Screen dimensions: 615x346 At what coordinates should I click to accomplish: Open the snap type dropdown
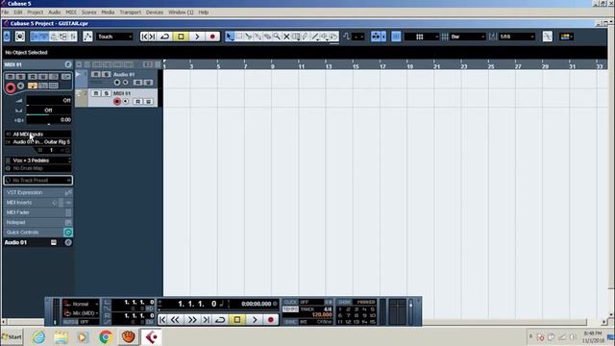pyautogui.click(x=422, y=37)
